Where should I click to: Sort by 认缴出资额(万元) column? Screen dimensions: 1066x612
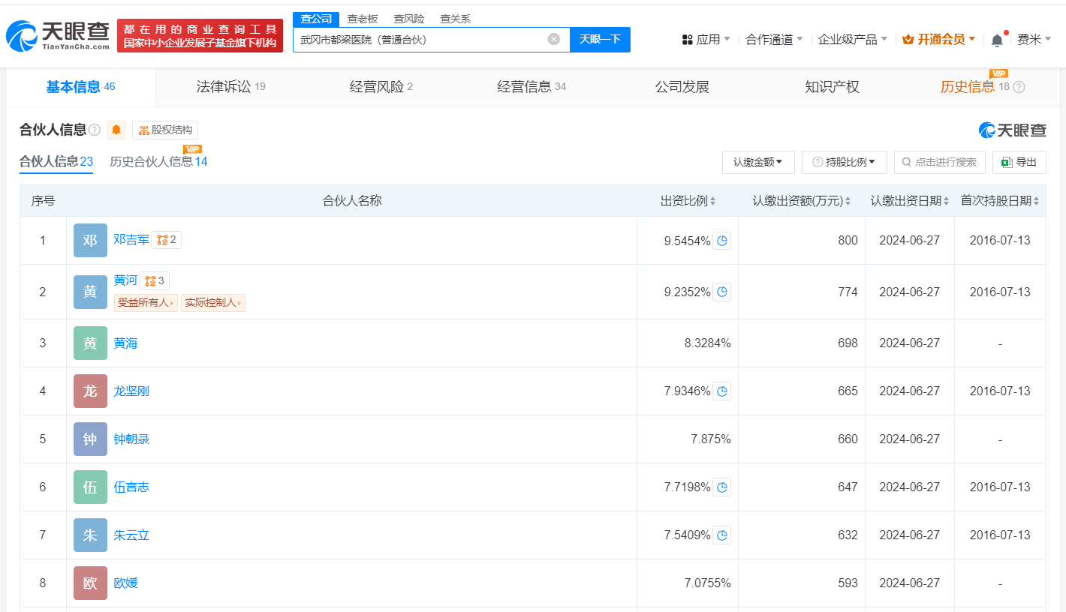point(801,201)
